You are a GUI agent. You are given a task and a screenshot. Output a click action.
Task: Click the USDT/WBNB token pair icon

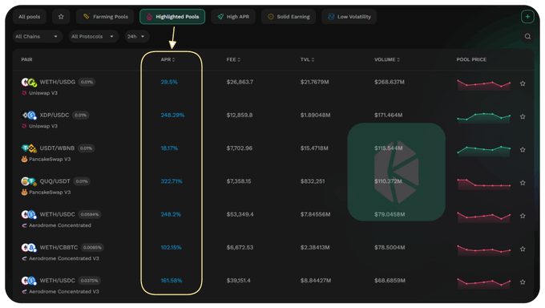[29, 148]
